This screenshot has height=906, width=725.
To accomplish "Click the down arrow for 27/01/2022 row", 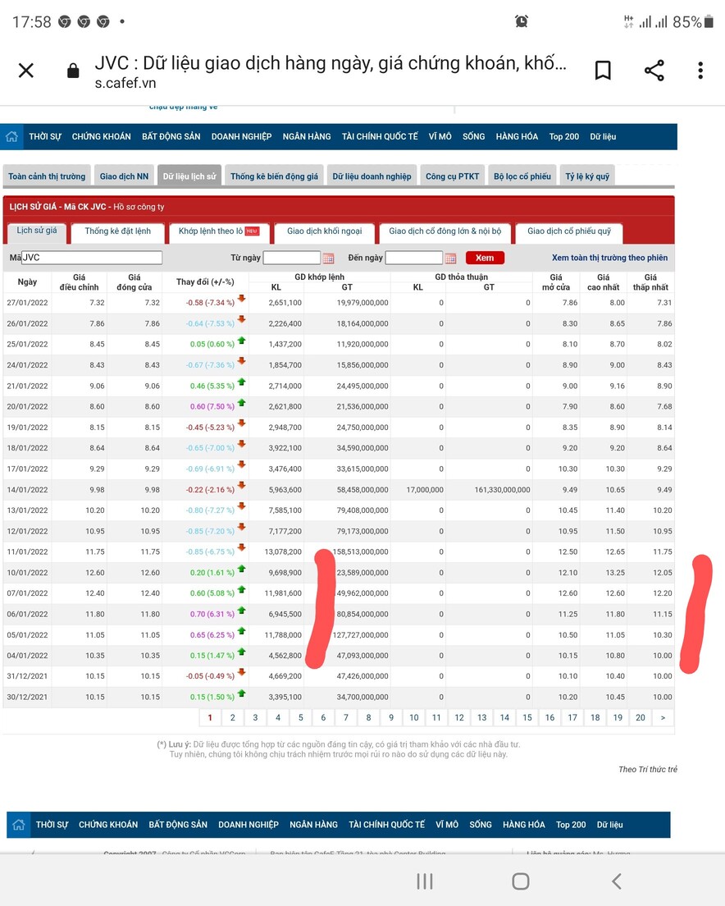I will (241, 299).
